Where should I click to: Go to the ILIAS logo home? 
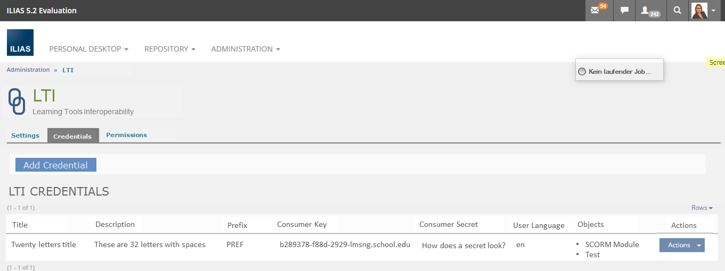[20, 43]
